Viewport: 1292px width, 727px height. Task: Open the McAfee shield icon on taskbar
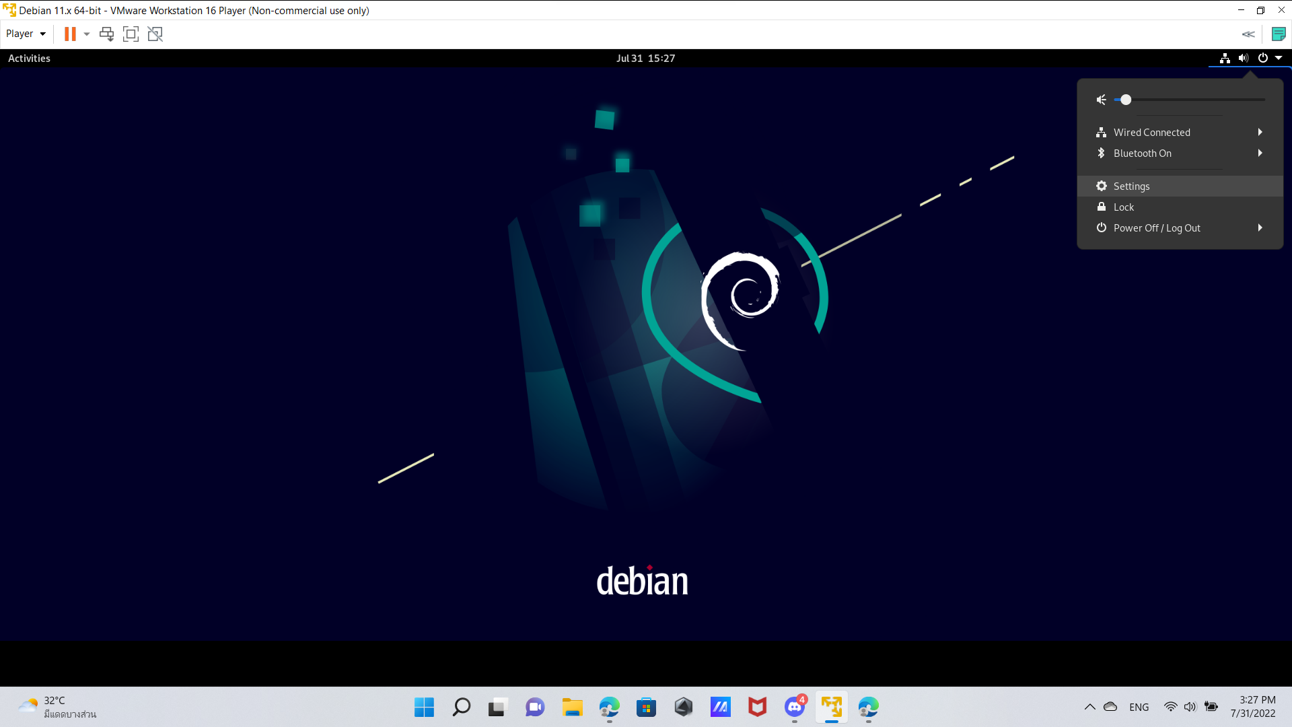click(x=757, y=707)
